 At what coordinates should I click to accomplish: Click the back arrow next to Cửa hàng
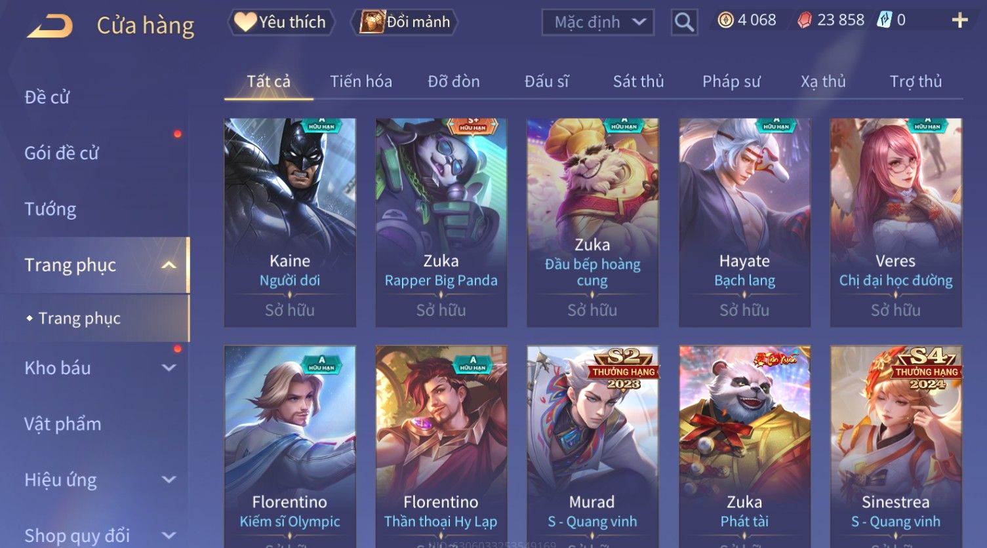coord(50,26)
